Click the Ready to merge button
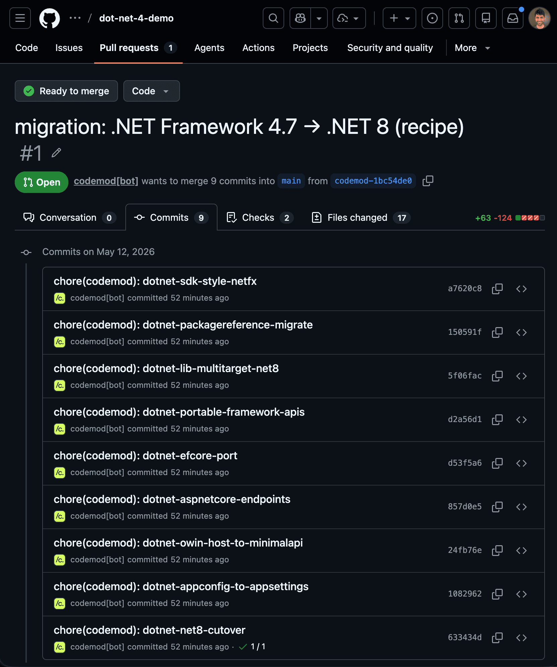The width and height of the screenshot is (557, 667). (66, 91)
